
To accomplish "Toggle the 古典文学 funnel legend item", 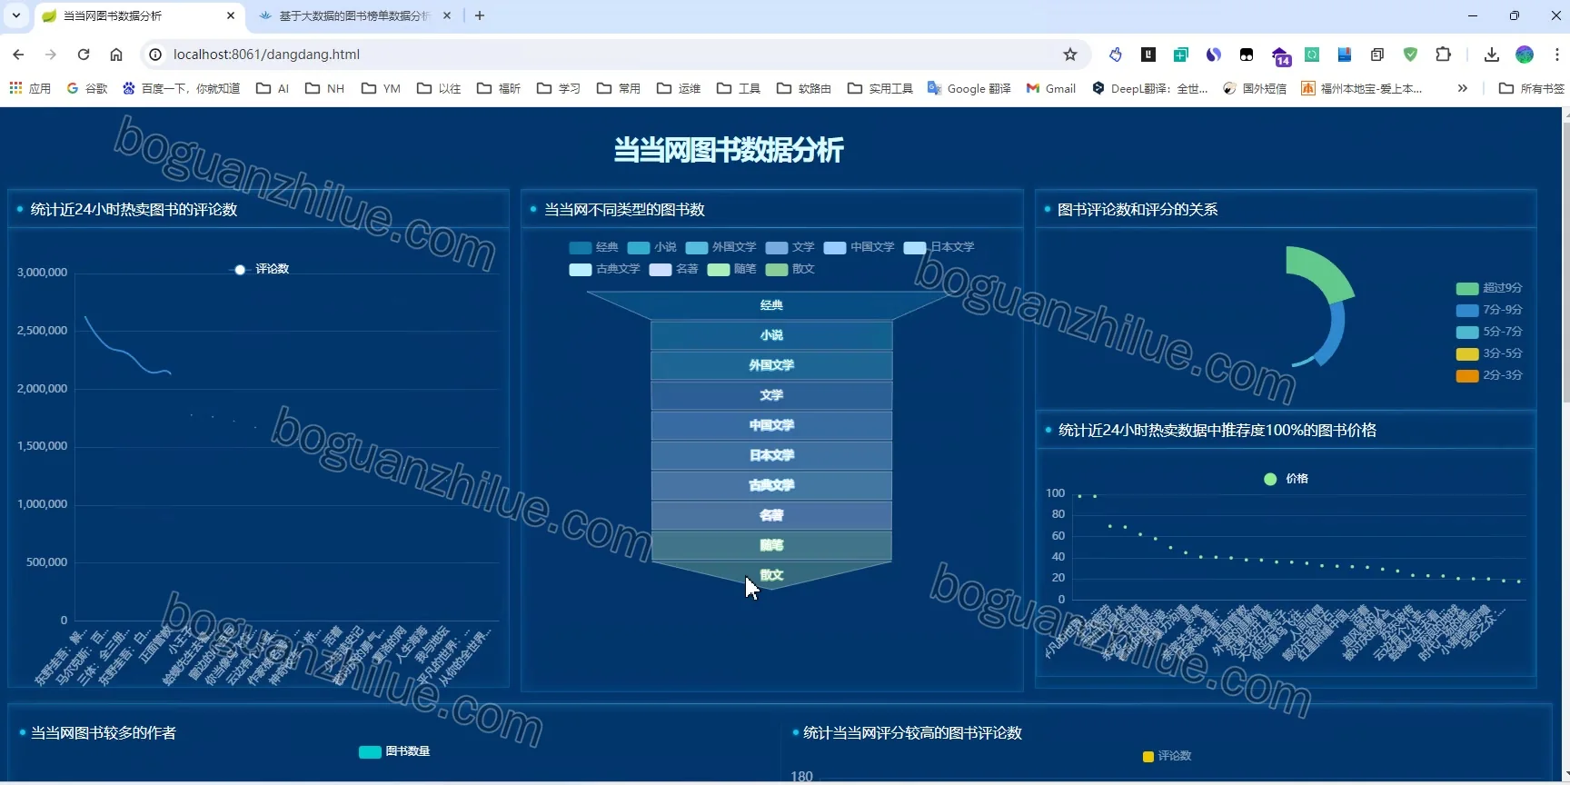I will (x=605, y=269).
